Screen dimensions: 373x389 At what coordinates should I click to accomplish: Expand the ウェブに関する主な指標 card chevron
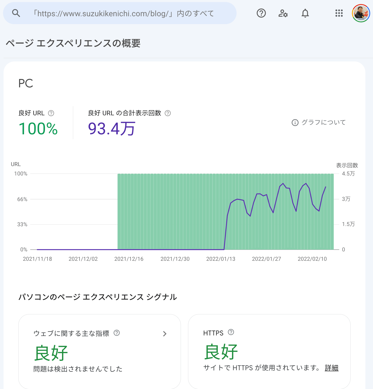click(165, 334)
